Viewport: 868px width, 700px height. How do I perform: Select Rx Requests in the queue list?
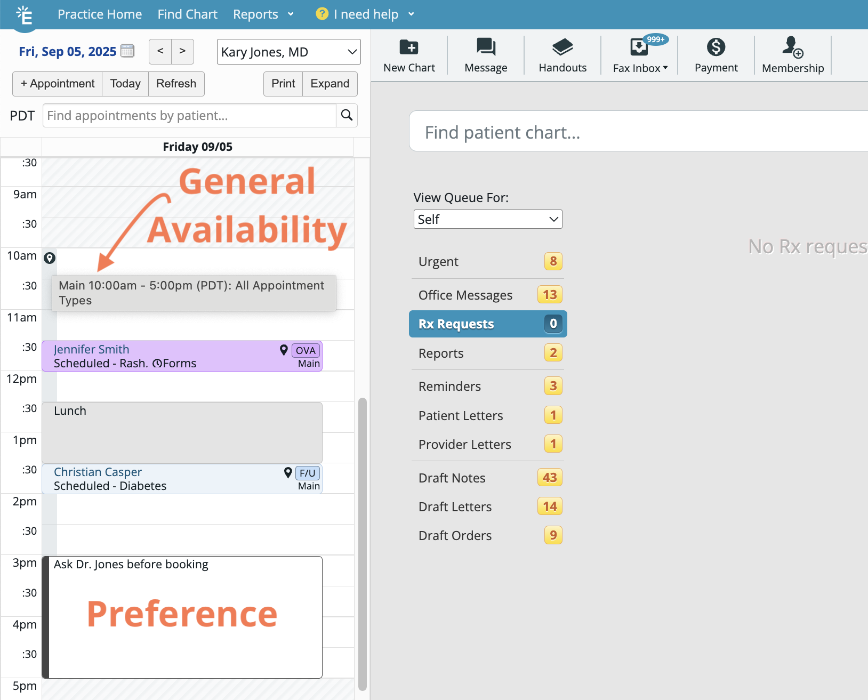click(487, 324)
